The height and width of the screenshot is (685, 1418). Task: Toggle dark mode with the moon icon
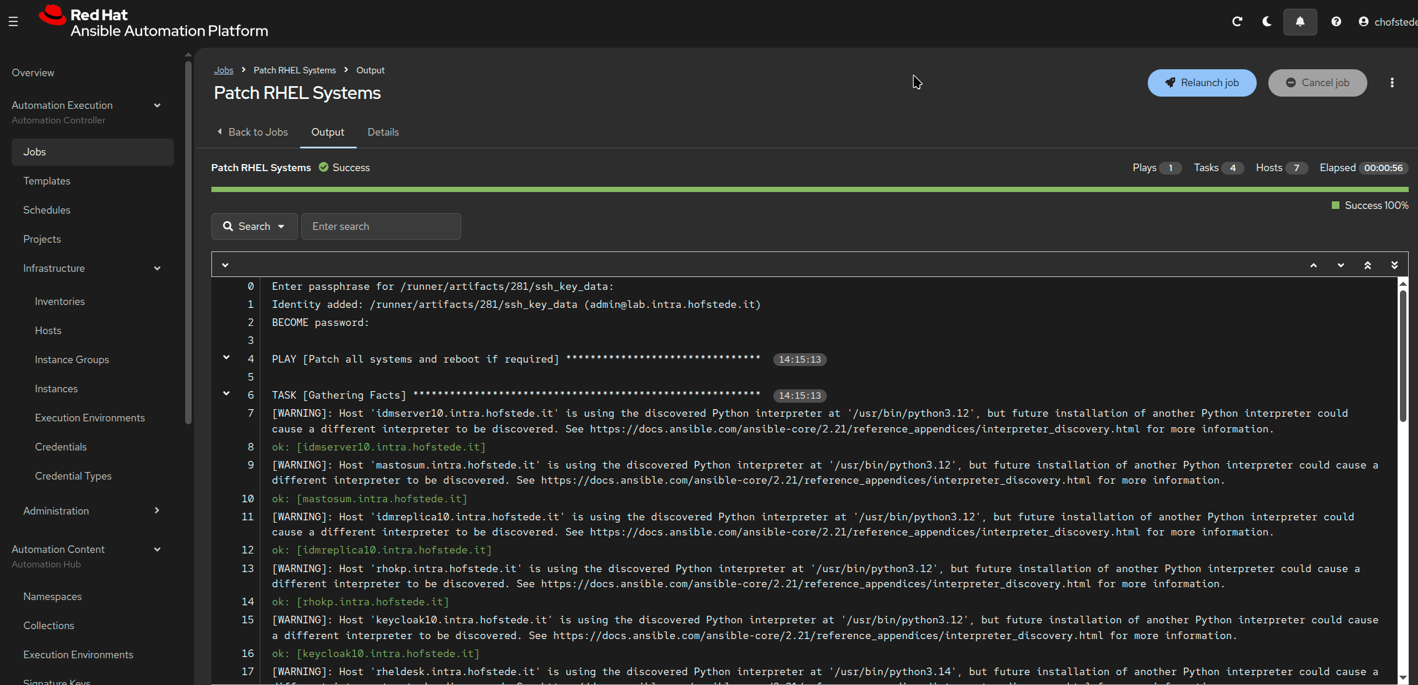tap(1267, 22)
